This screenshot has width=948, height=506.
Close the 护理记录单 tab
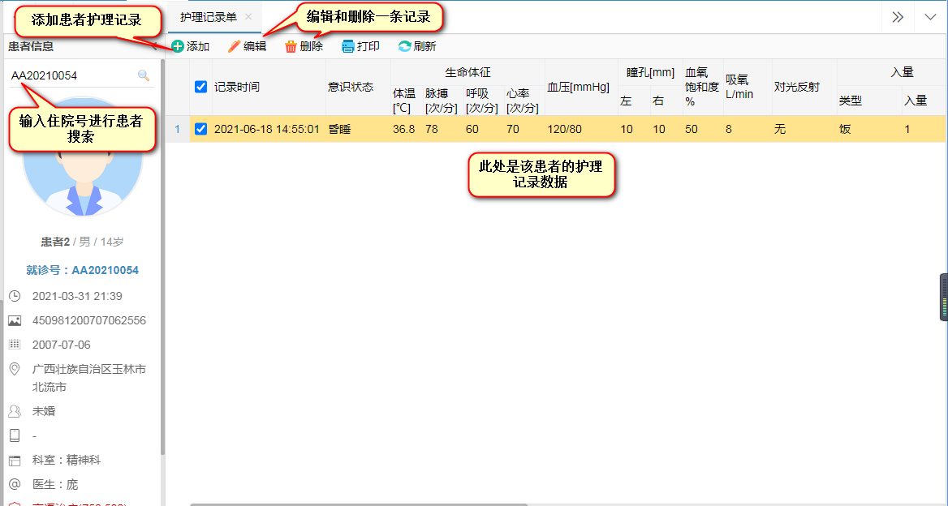(x=248, y=17)
